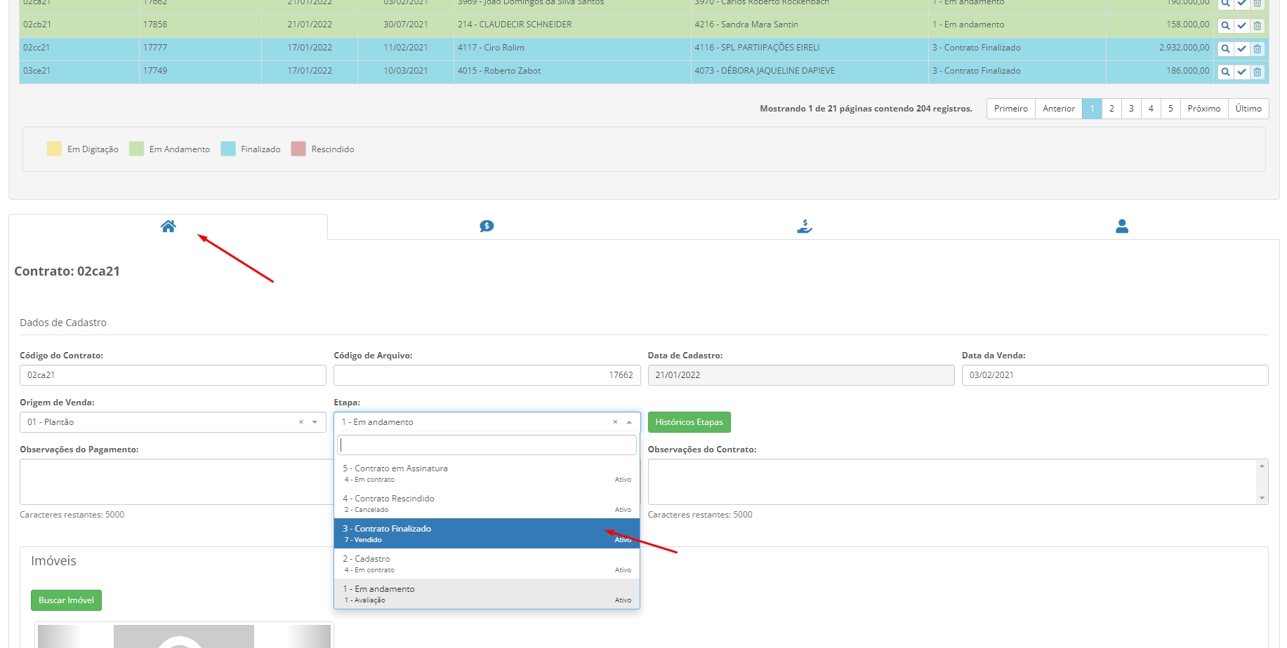Clear the Origem de Venda selection

[x=301, y=422]
